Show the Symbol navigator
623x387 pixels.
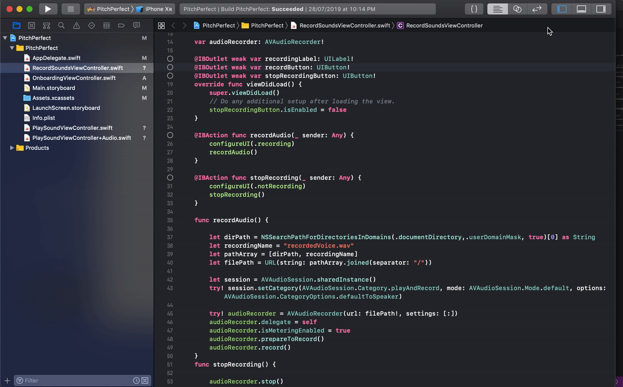coord(47,25)
